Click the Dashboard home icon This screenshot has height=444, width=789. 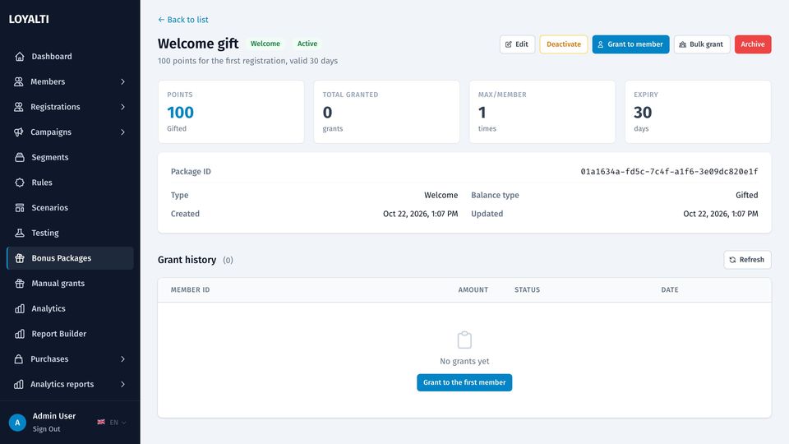click(20, 57)
